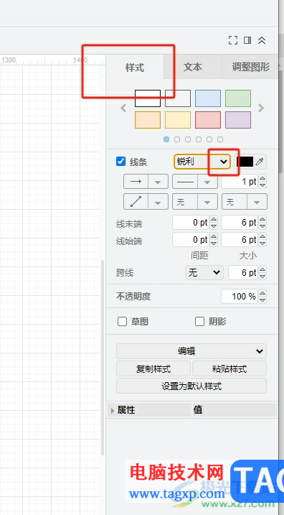The height and width of the screenshot is (515, 284).
Task: Edit 线始端 size 6 pt field
Action: pos(240,239)
